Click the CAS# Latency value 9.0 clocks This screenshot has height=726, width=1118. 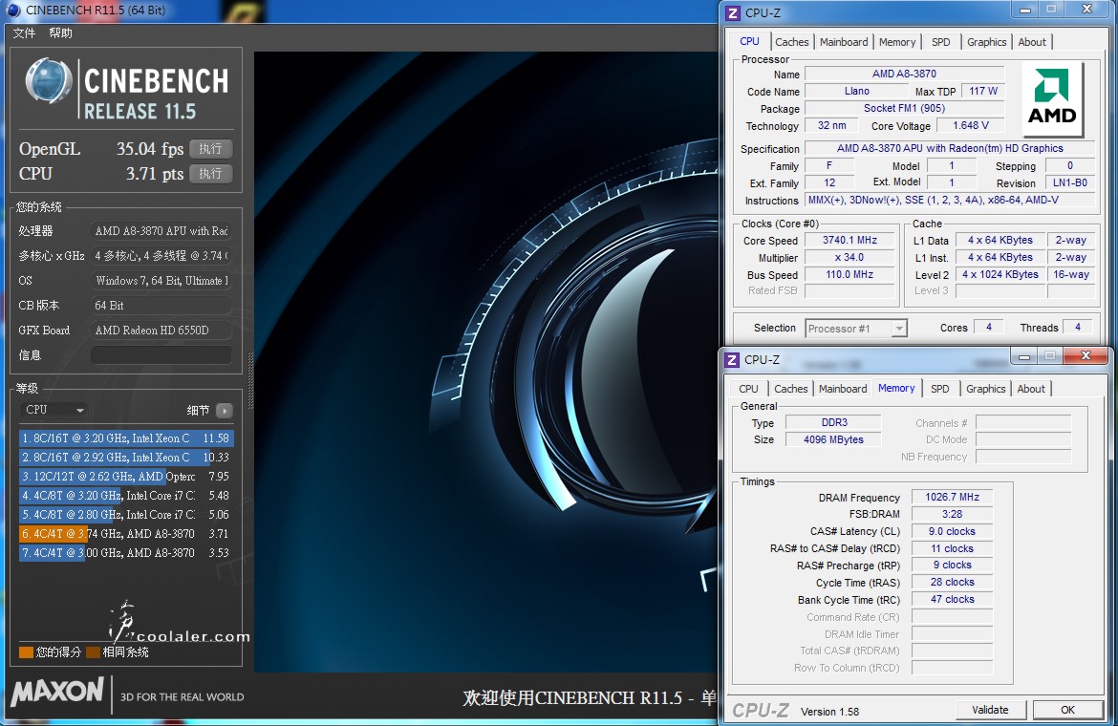tap(952, 531)
